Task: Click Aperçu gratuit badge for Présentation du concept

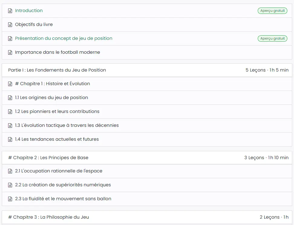Action: click(273, 38)
